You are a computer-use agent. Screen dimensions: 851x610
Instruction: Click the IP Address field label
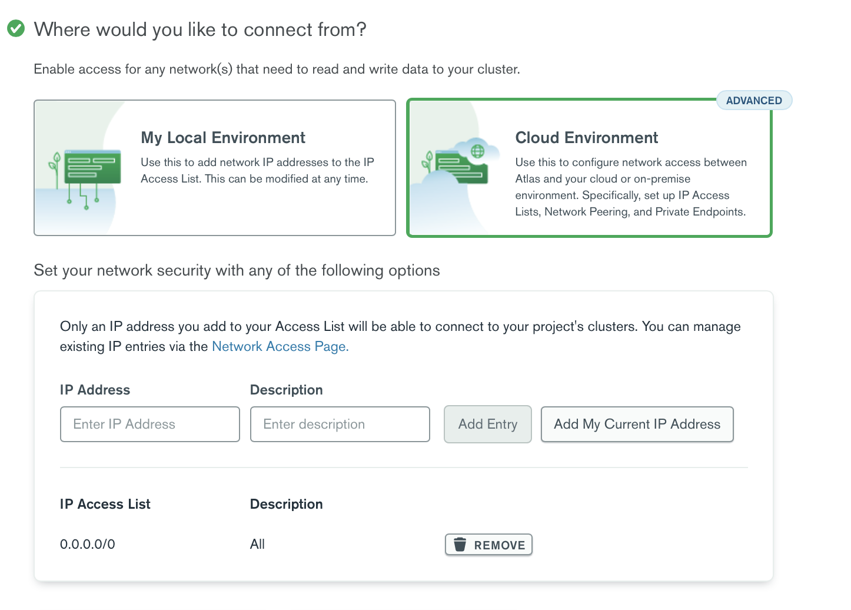95,390
